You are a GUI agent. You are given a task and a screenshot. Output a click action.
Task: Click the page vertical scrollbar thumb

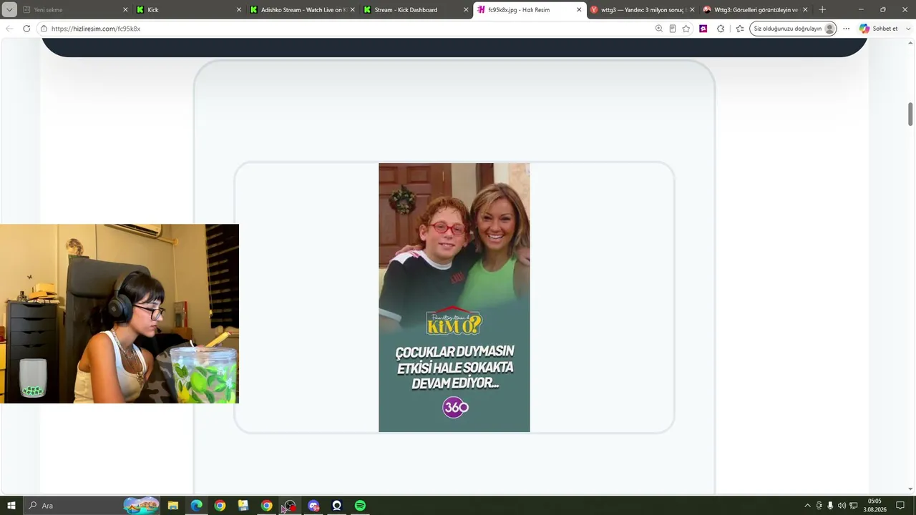910,114
